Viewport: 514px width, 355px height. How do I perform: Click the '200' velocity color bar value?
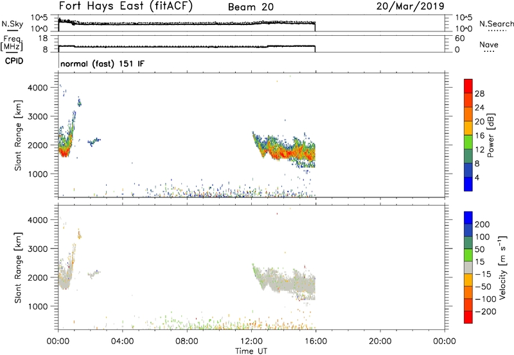(483, 224)
